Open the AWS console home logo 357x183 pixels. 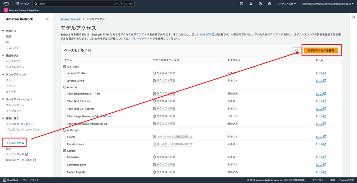tap(6, 3)
